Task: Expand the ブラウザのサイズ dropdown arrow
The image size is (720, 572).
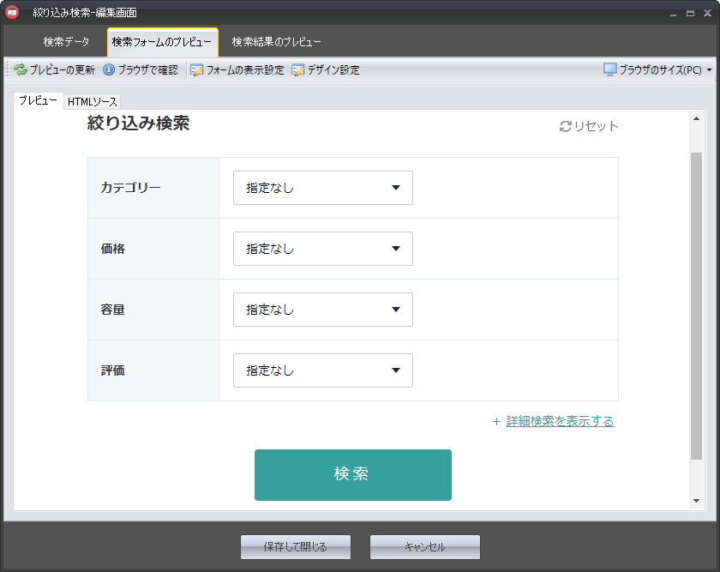Action: click(709, 70)
